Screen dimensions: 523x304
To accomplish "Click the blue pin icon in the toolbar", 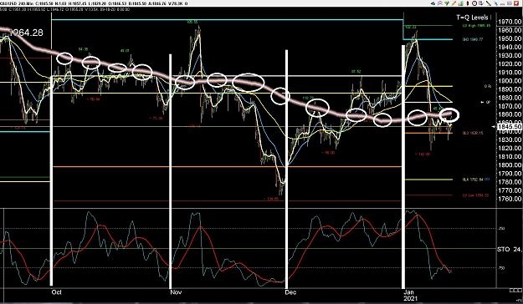I will click(x=495, y=3).
